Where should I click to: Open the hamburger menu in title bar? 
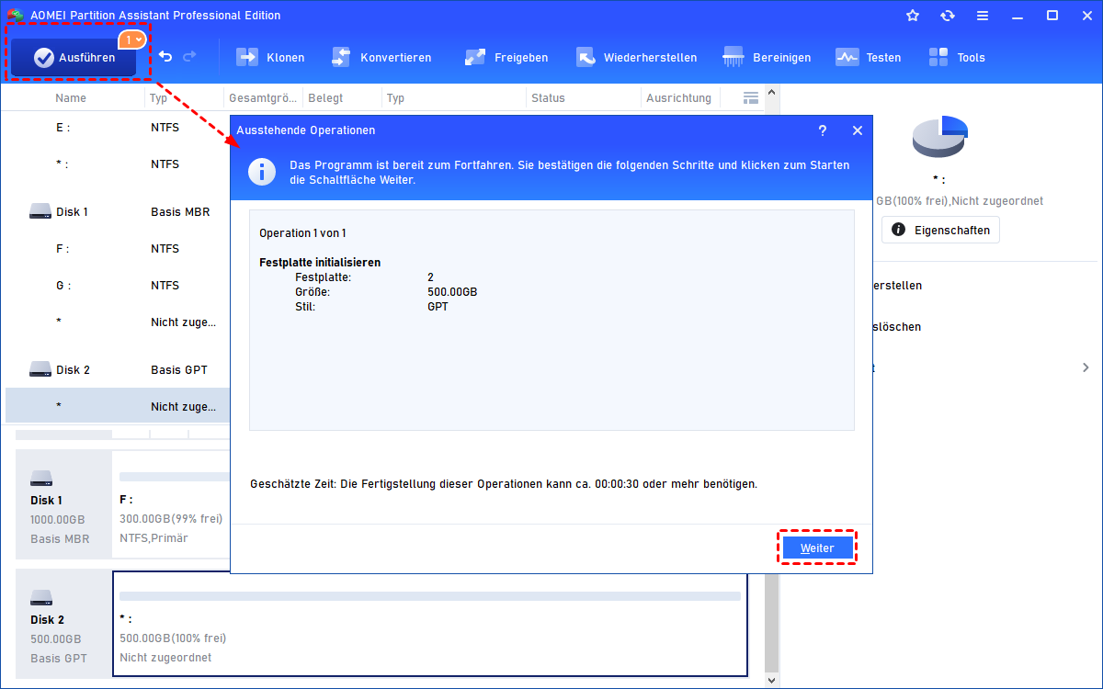coord(983,16)
